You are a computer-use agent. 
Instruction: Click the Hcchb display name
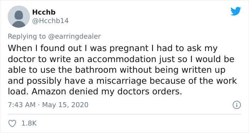coord(44,12)
